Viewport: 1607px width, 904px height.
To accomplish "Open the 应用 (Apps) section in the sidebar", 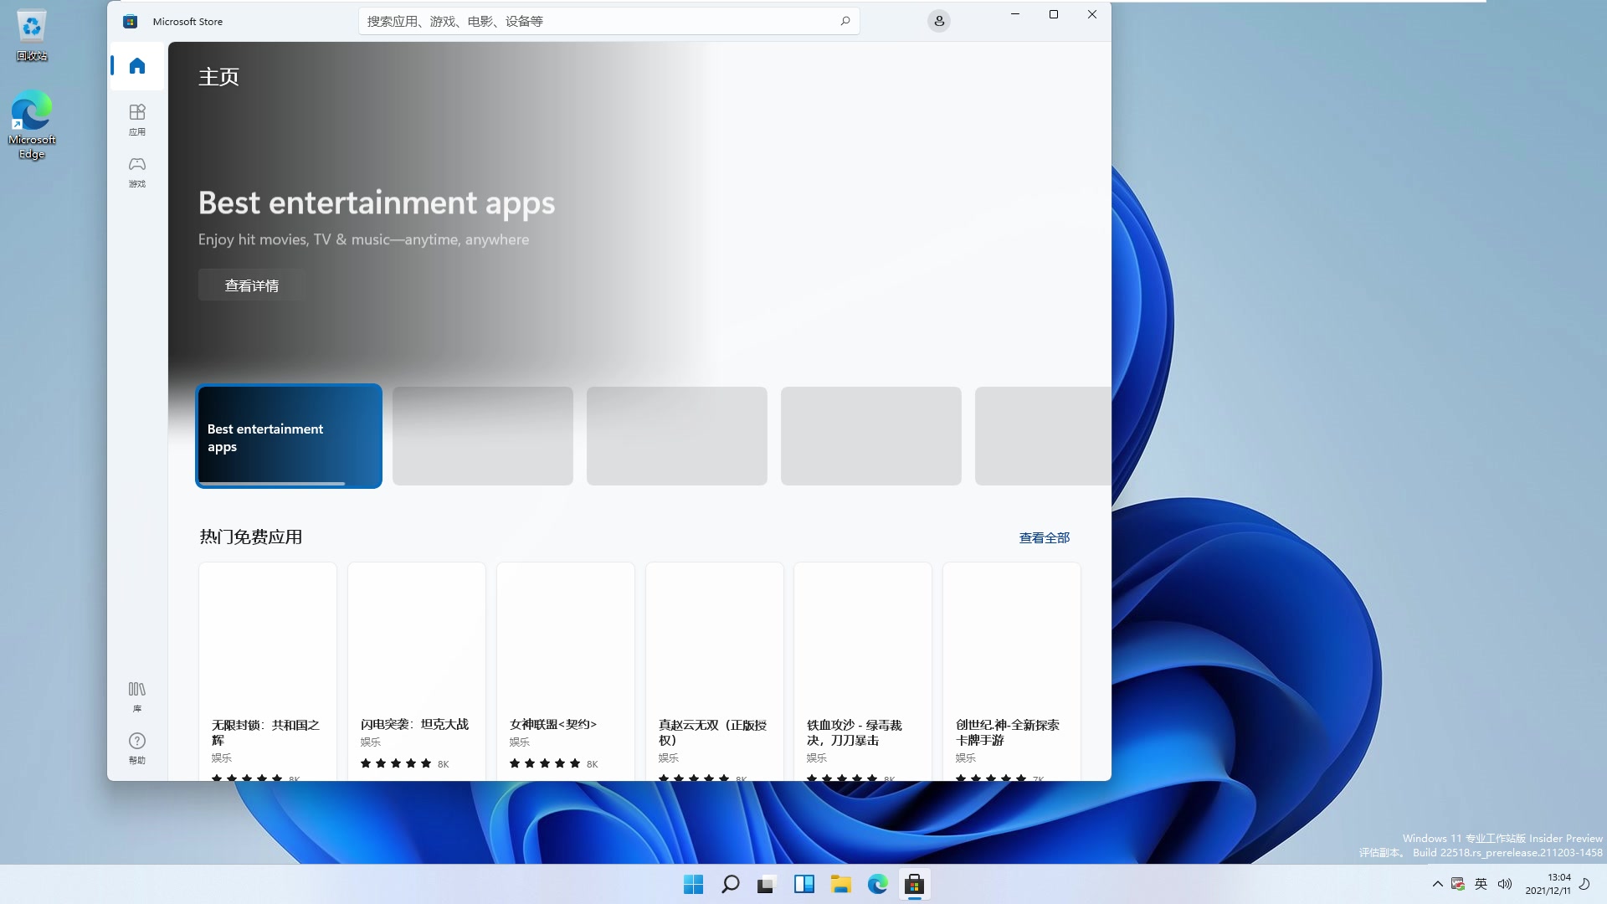I will pyautogui.click(x=136, y=119).
